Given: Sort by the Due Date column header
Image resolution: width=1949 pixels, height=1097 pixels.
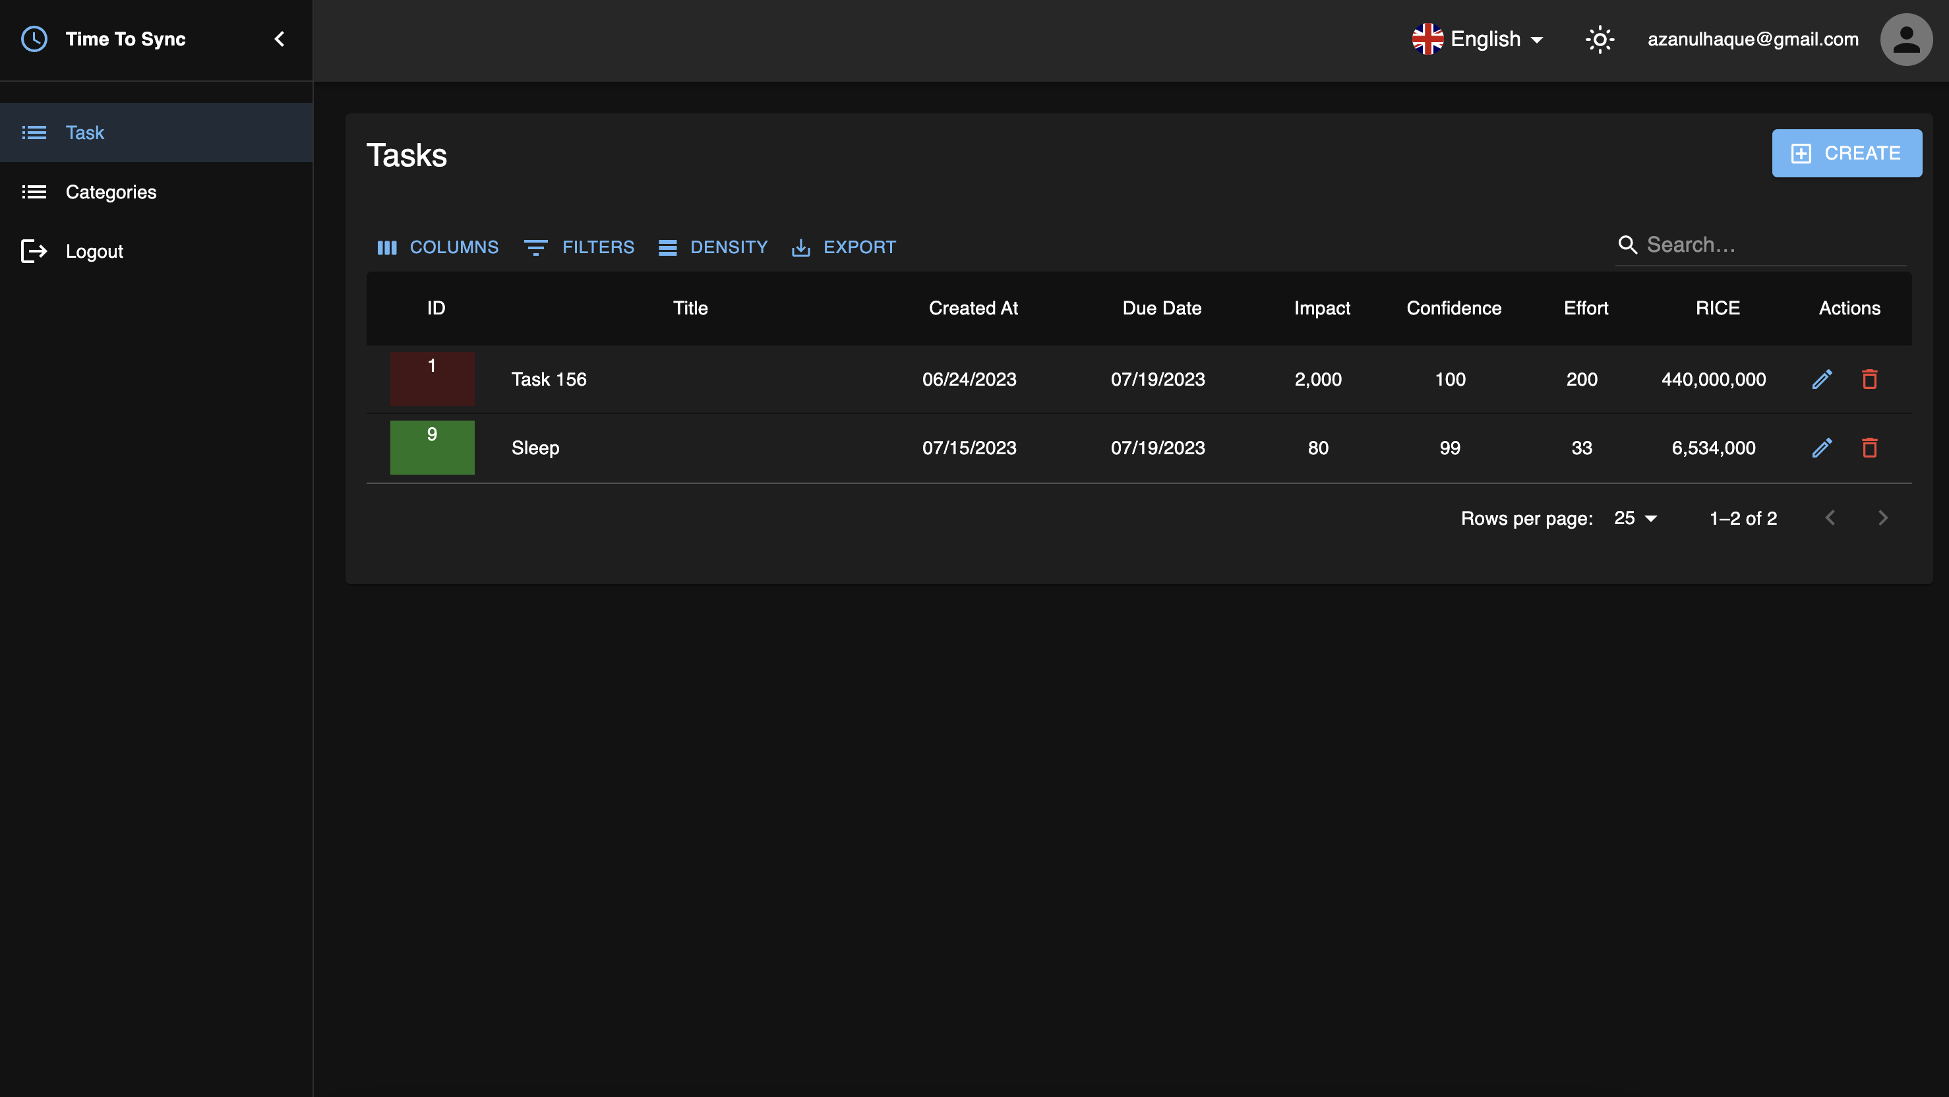Looking at the screenshot, I should pos(1161,309).
